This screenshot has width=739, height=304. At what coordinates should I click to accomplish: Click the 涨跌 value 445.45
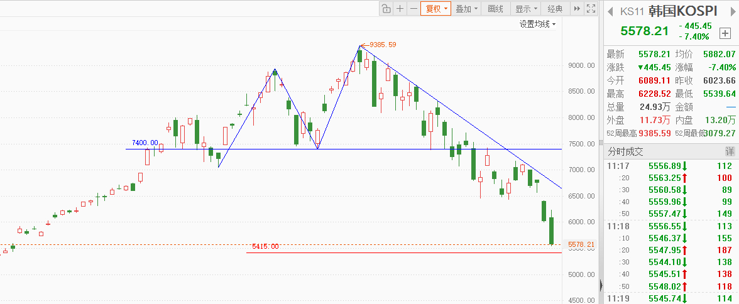(x=655, y=67)
